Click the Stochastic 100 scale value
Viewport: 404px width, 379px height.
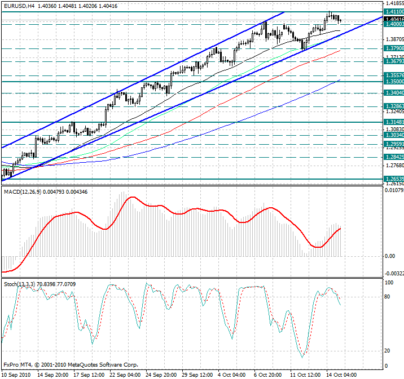[389, 283]
